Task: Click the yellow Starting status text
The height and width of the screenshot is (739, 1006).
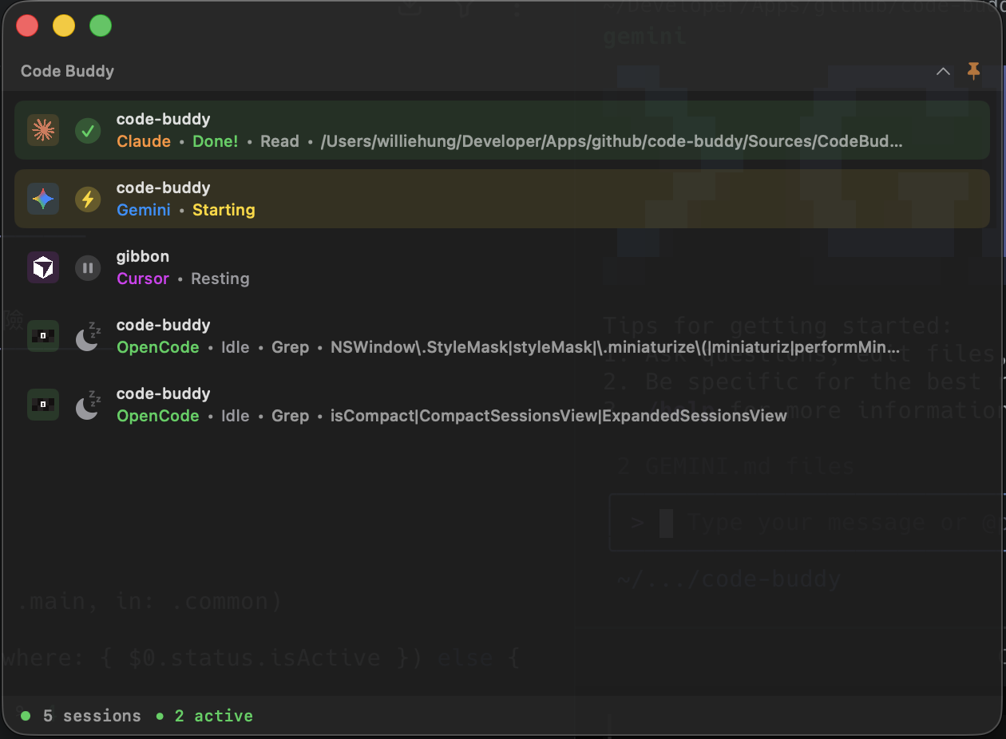Action: (x=224, y=210)
